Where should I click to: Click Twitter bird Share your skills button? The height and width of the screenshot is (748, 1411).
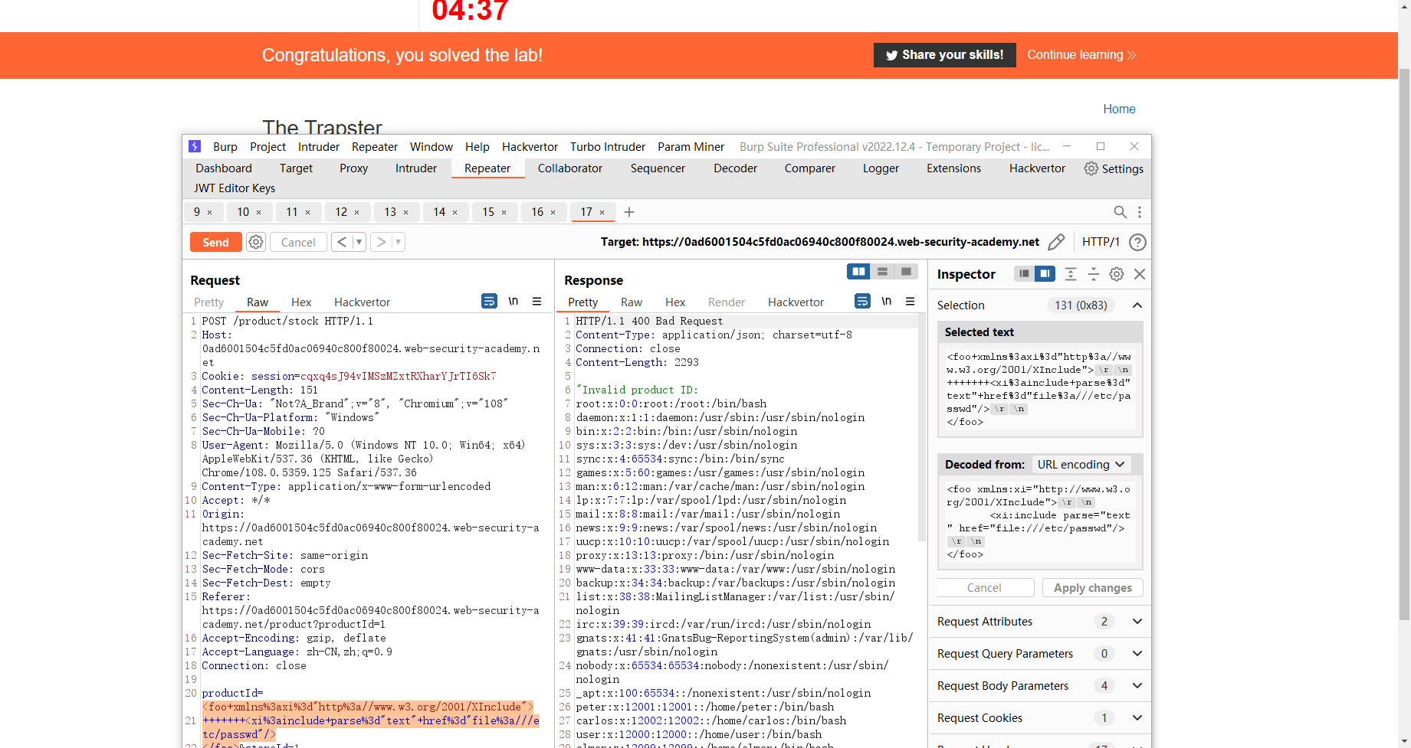coord(944,55)
